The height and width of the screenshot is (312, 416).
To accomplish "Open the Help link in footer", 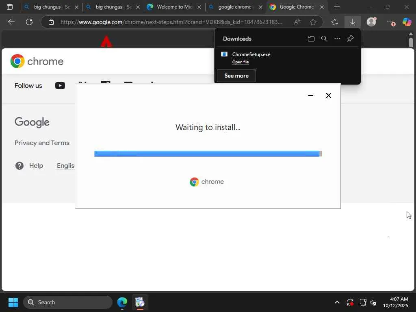I will click(x=36, y=166).
